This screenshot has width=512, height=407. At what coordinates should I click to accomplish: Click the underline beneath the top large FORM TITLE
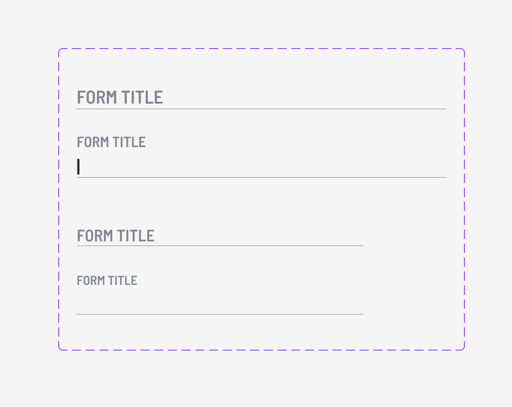pyautogui.click(x=261, y=109)
